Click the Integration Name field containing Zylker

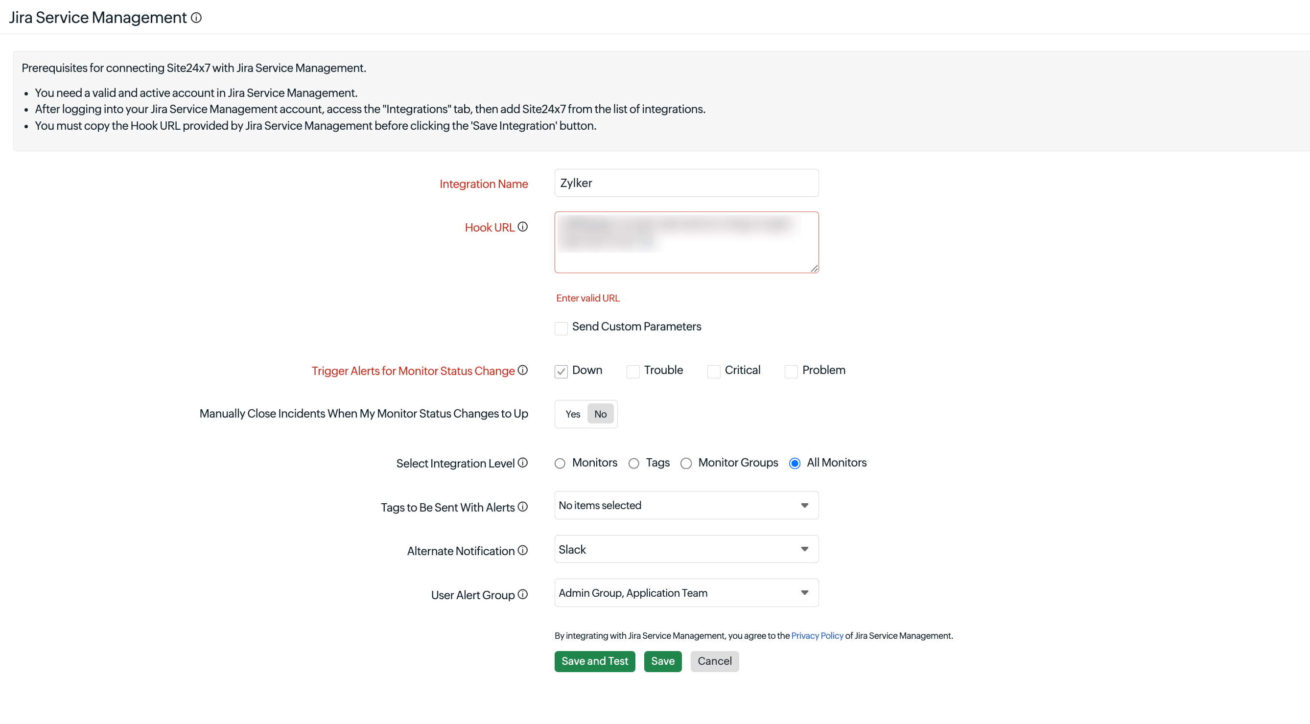coord(686,183)
